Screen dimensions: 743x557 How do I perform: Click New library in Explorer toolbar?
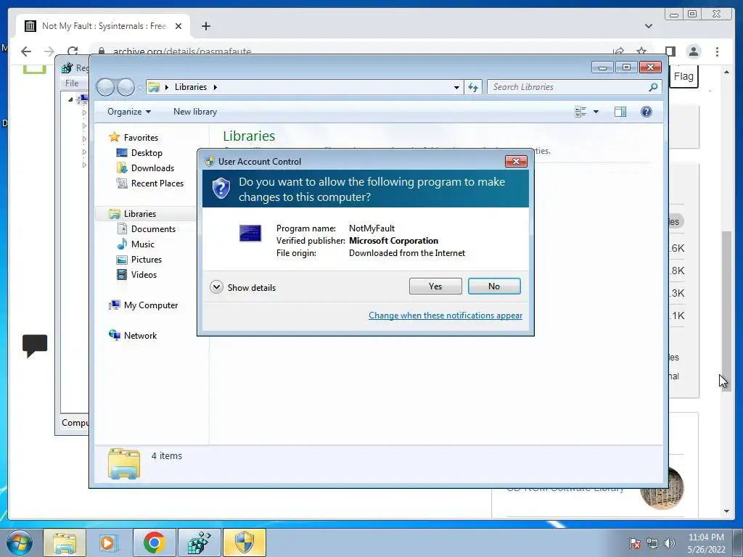(194, 112)
